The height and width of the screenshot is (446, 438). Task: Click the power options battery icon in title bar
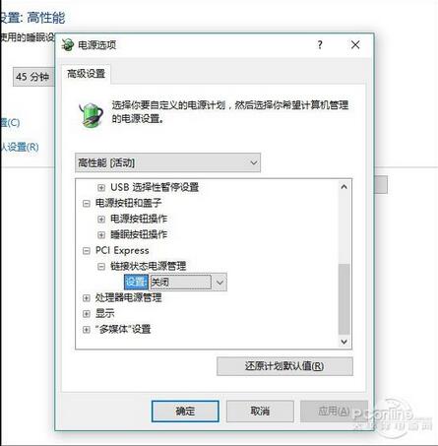click(68, 44)
